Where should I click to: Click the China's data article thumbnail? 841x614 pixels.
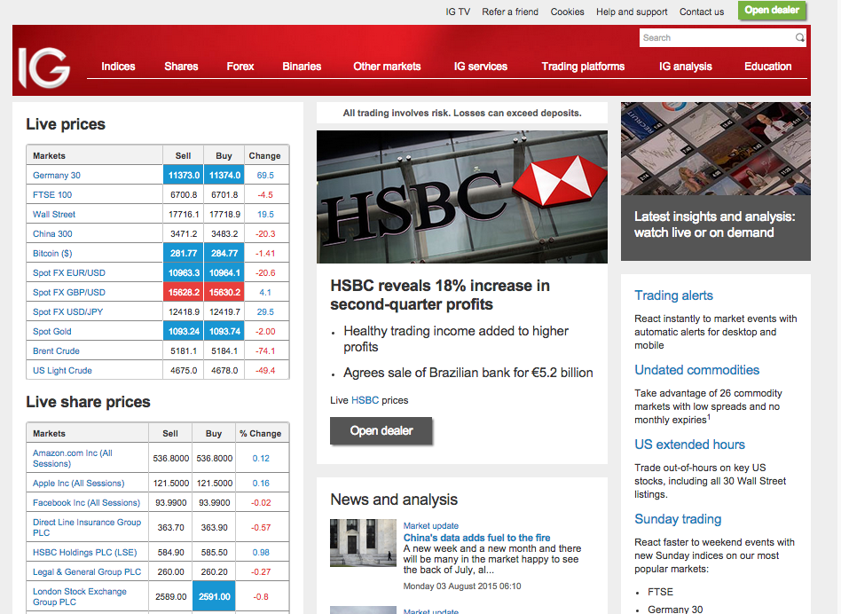click(x=363, y=543)
